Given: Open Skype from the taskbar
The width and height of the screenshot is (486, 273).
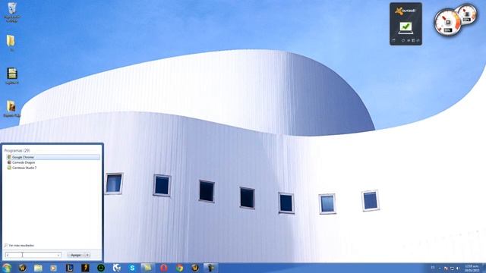Looking at the screenshot, I should click(x=132, y=268).
